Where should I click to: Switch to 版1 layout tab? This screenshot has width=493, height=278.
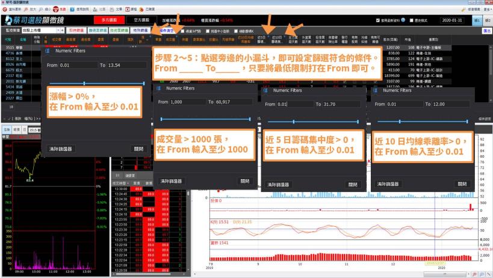coord(477,20)
